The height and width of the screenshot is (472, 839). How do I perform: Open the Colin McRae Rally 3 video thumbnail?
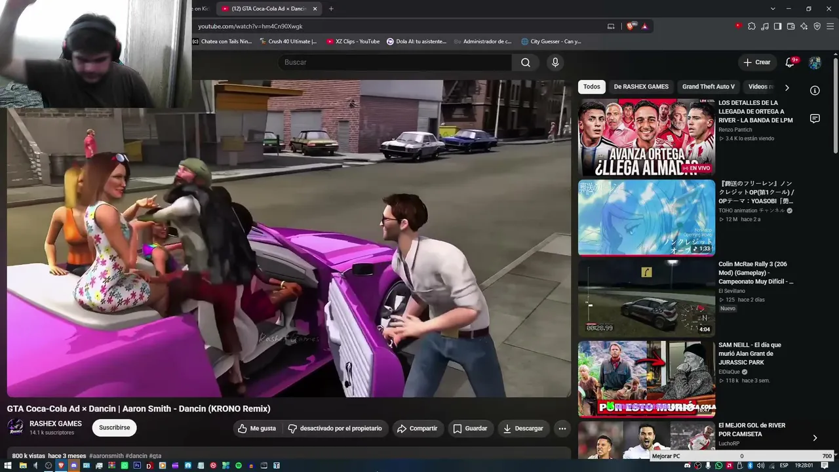coord(646,298)
